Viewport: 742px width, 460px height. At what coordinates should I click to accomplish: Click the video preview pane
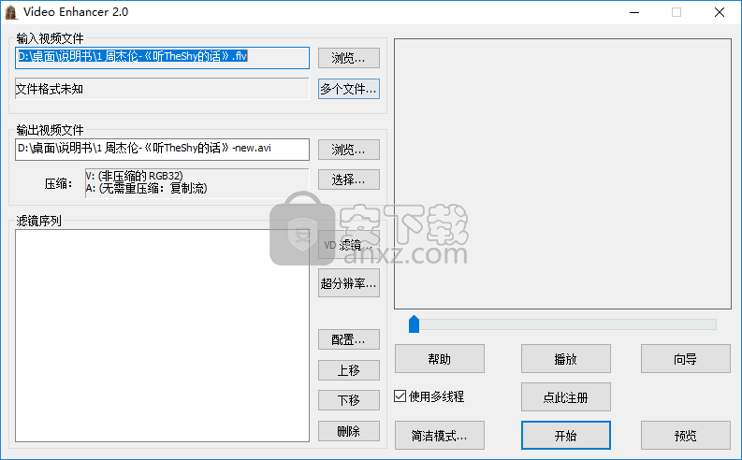click(x=562, y=174)
